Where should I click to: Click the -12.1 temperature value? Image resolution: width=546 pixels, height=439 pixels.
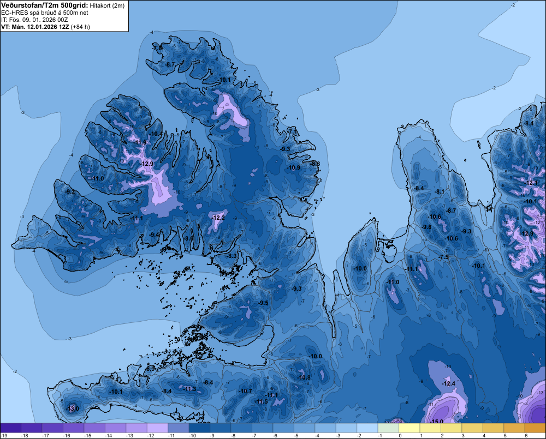tap(532, 183)
